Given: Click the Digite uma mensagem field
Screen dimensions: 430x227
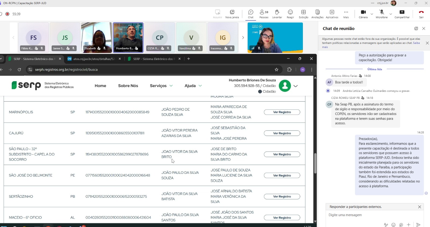Looking at the screenshot, I should [371, 215].
